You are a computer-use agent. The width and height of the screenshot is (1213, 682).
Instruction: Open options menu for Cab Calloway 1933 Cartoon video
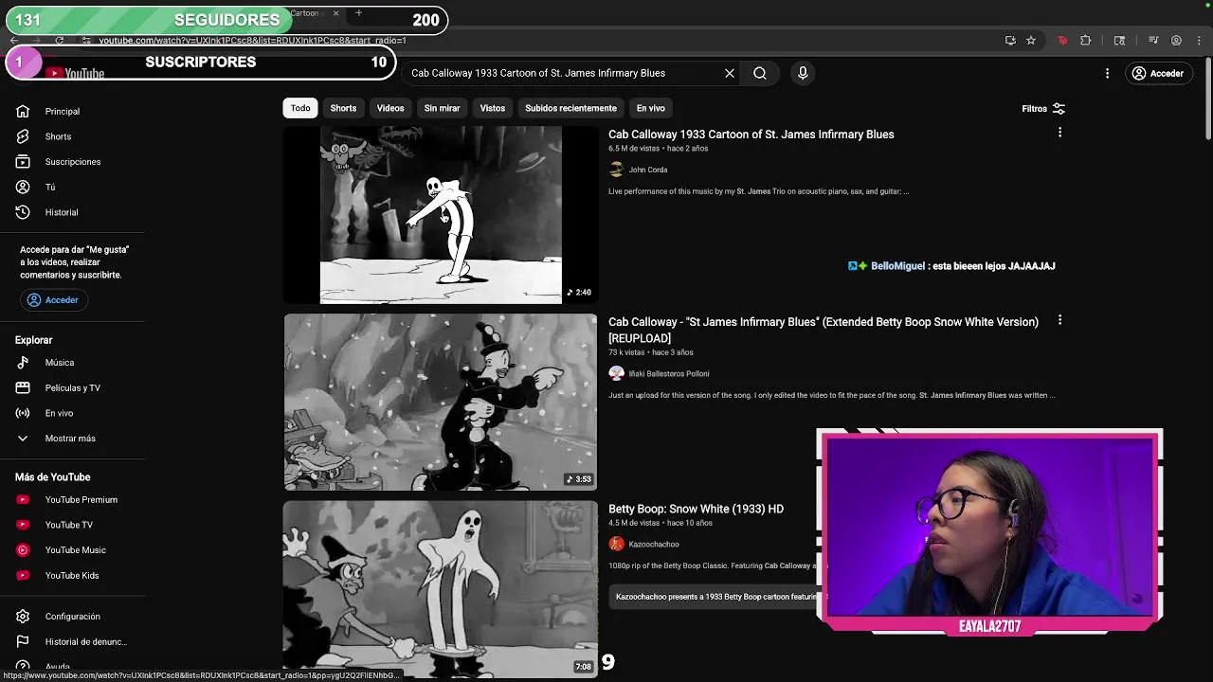coord(1059,133)
